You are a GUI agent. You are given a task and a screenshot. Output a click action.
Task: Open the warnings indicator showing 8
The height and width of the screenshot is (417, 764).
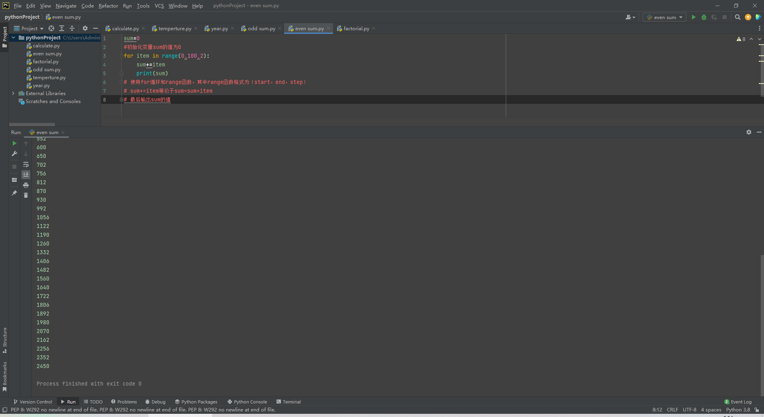pyautogui.click(x=741, y=39)
